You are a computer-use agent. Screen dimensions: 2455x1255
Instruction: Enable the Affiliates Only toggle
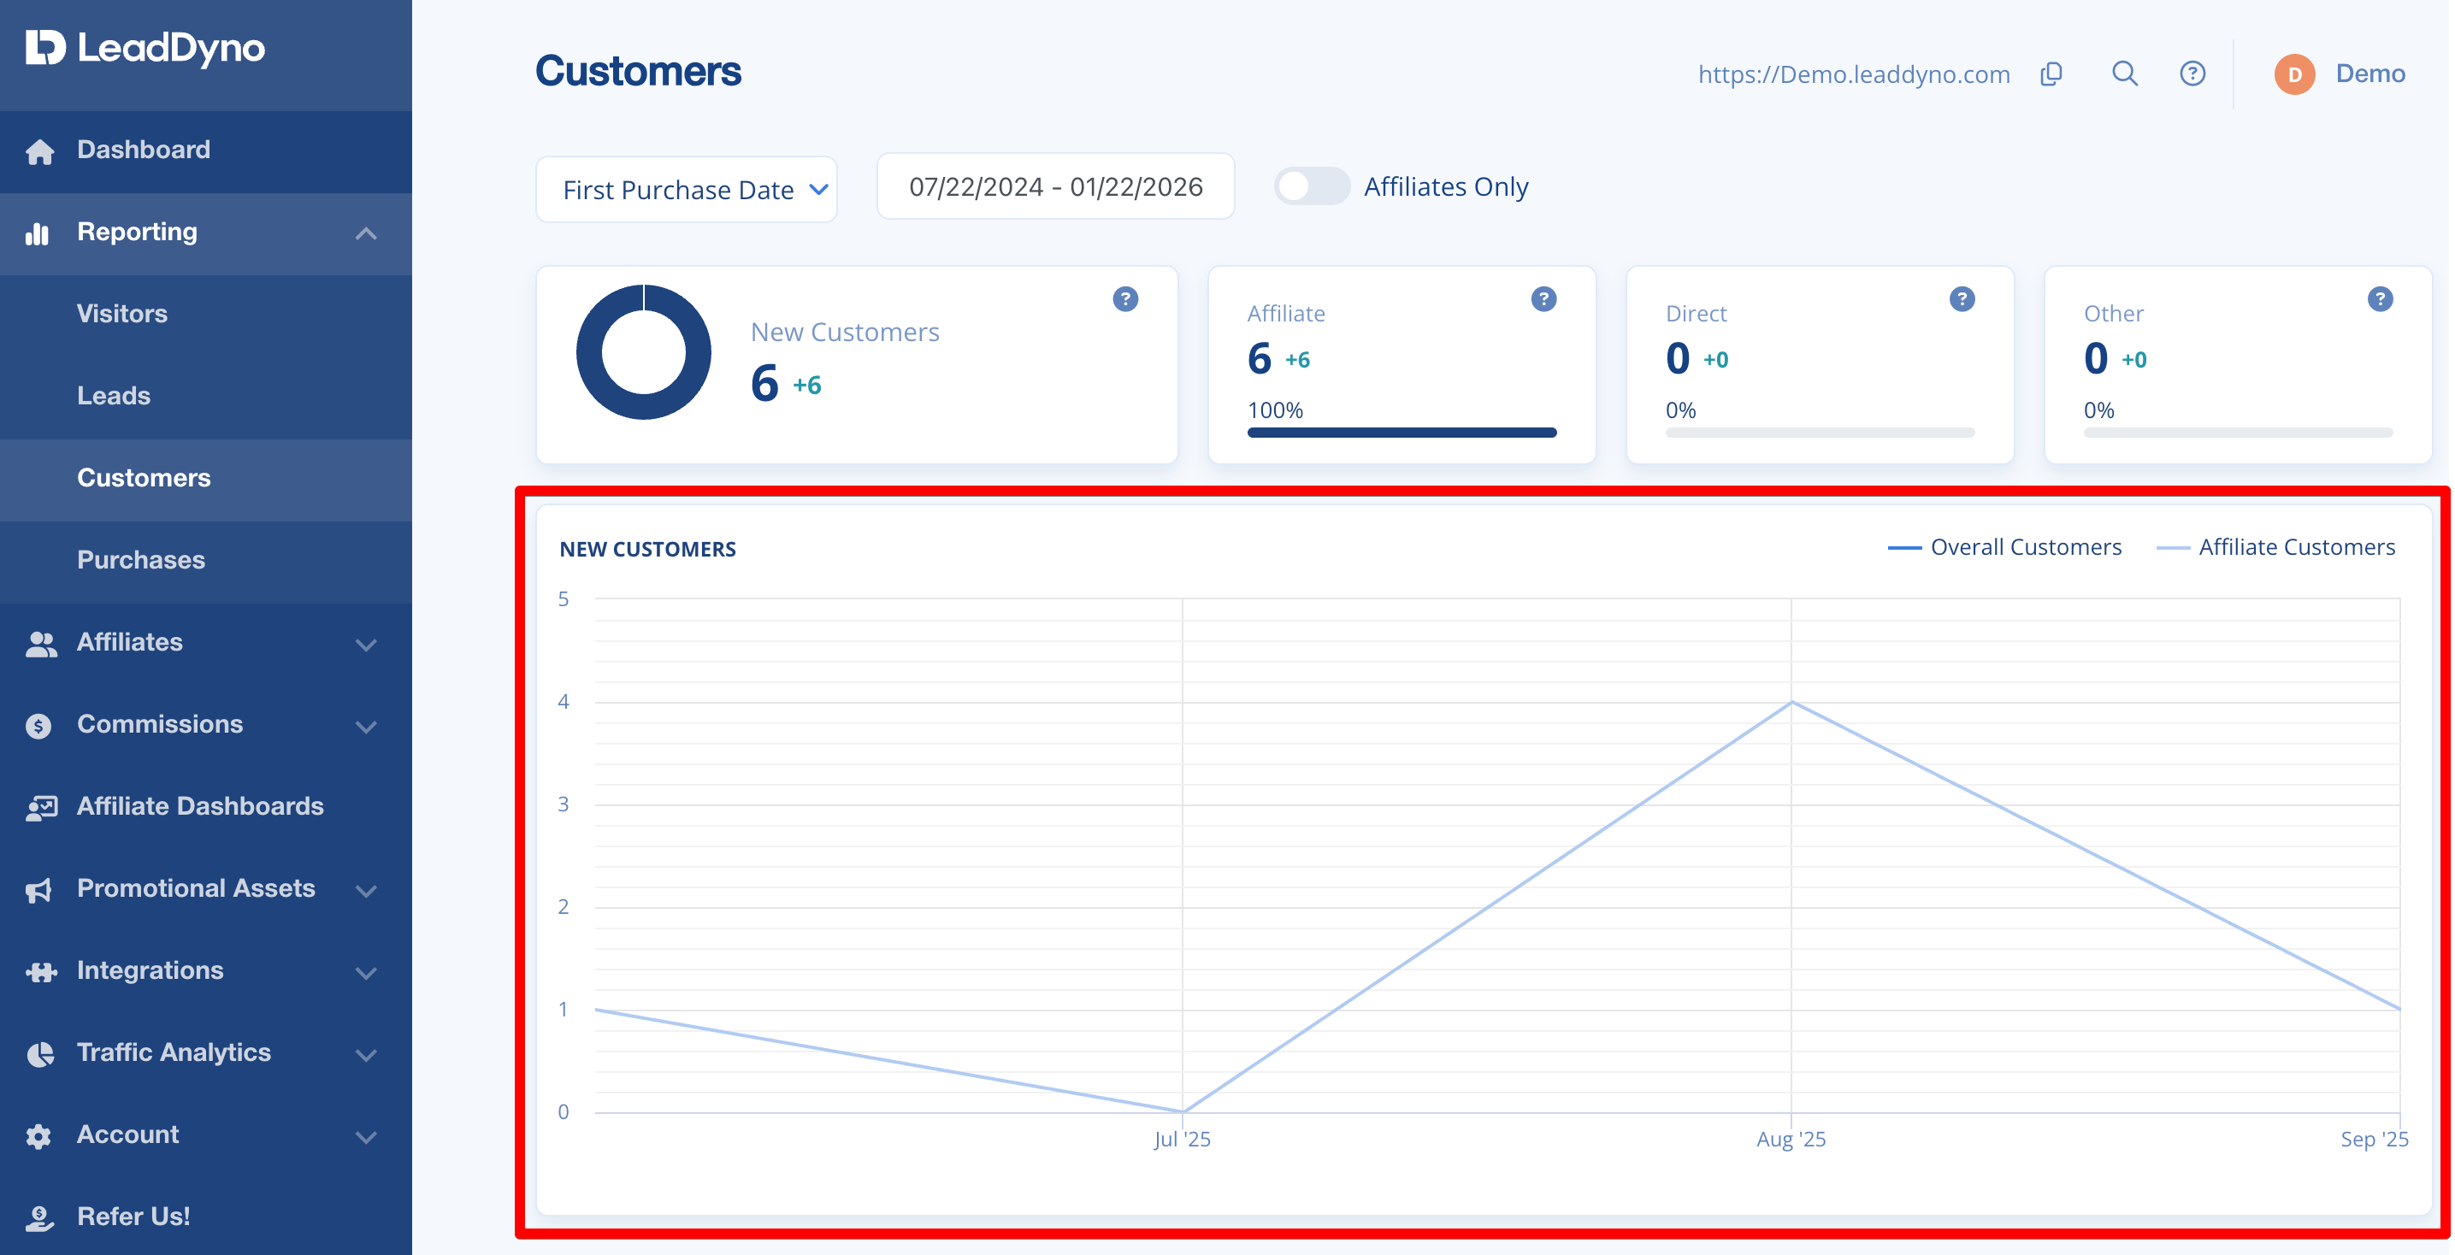[x=1312, y=186]
